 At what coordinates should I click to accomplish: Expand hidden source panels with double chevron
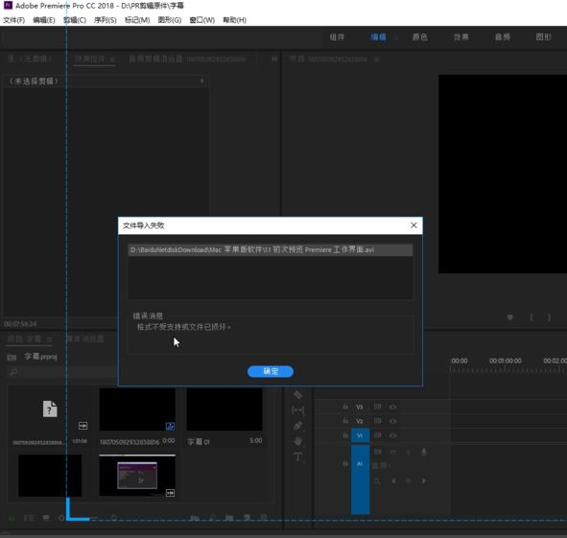pyautogui.click(x=274, y=58)
